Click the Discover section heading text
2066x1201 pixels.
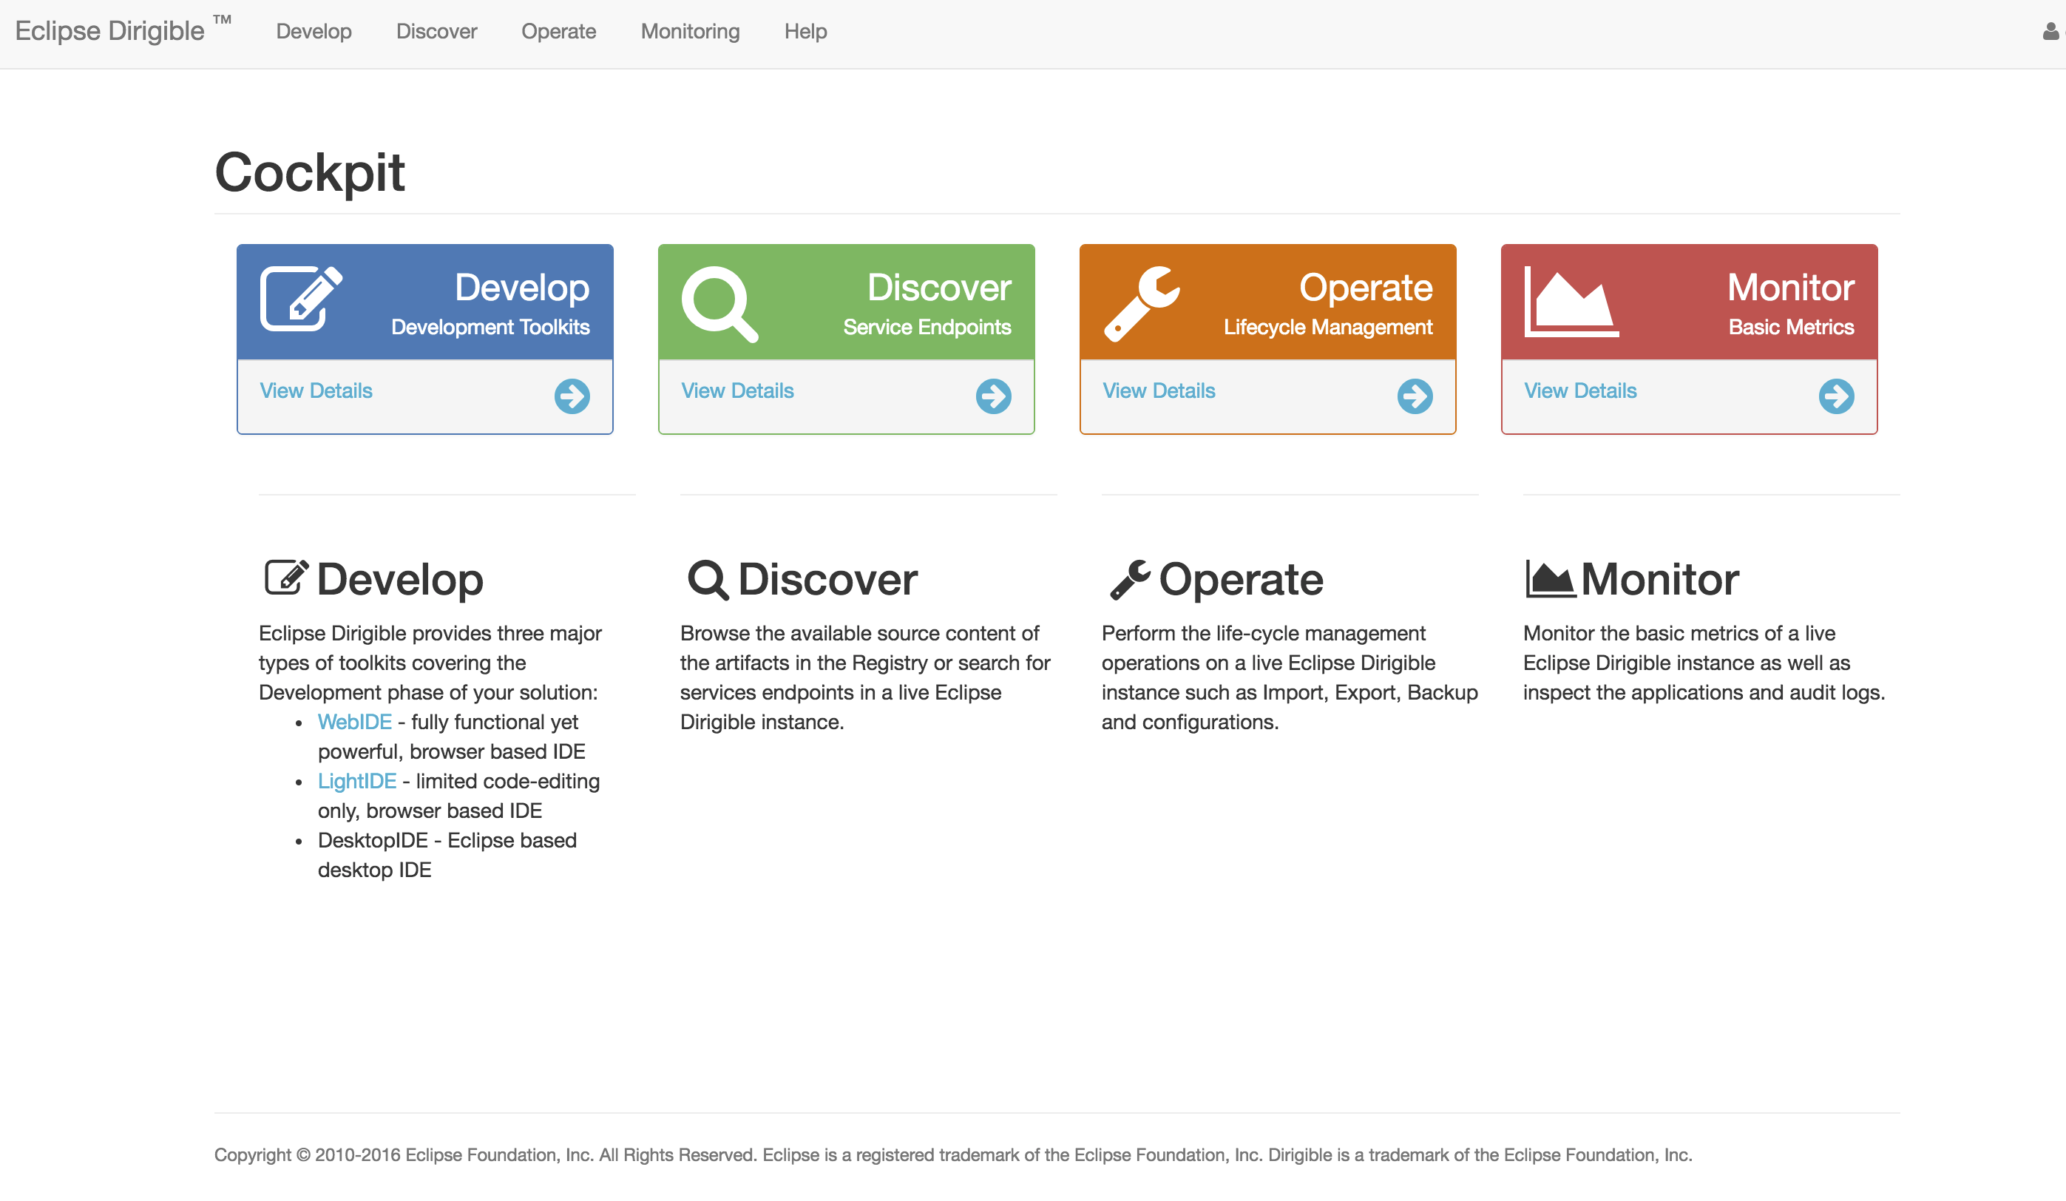(x=828, y=579)
